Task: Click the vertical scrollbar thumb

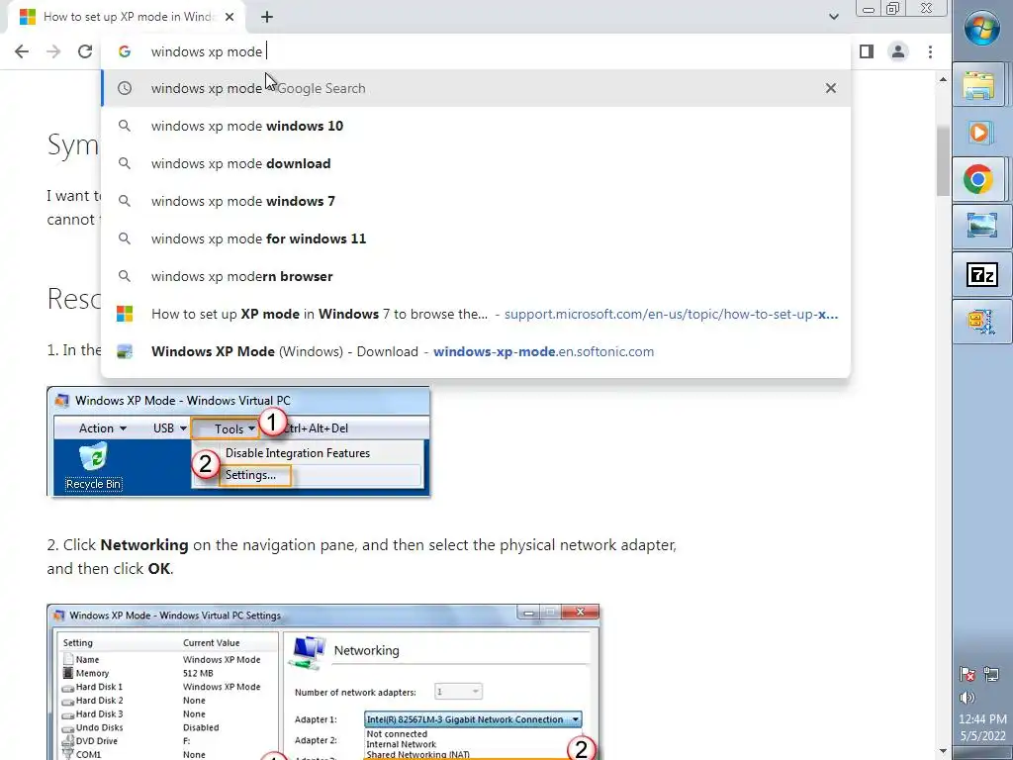Action: (943, 160)
